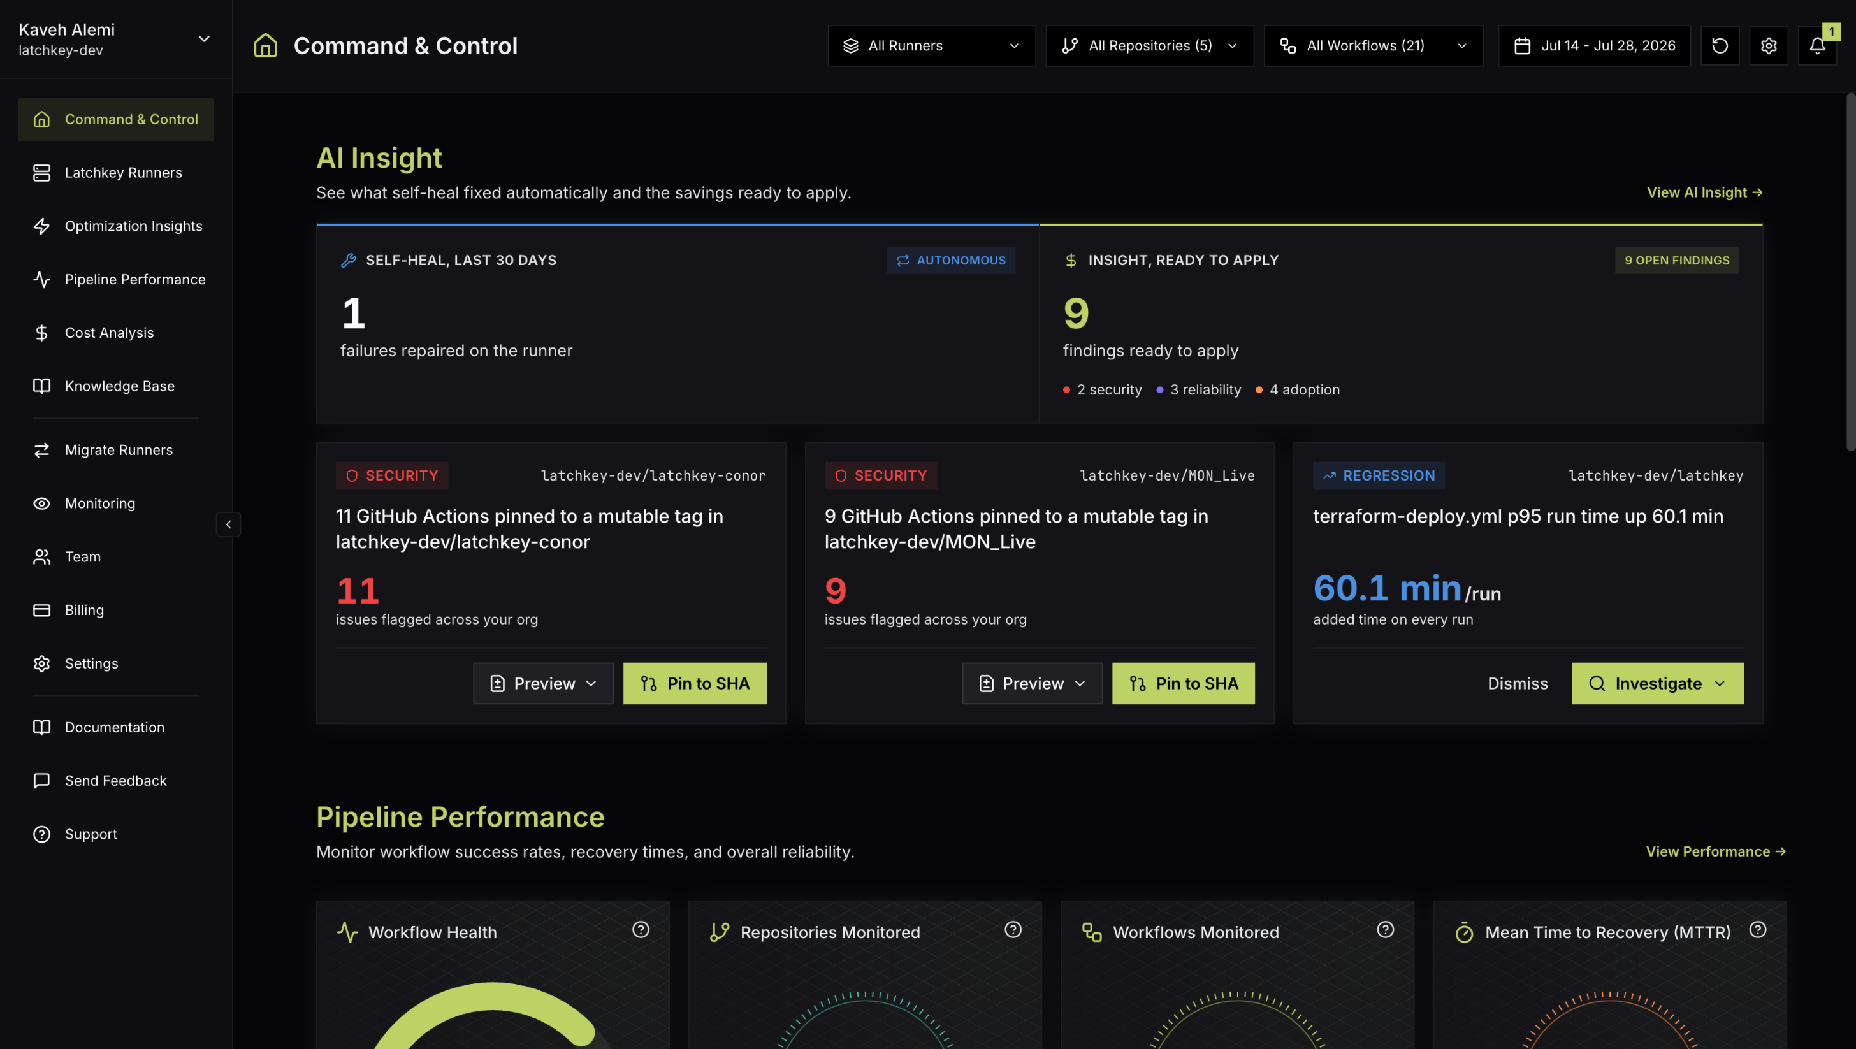
Task: Expand the Kaveh Alemi account switcher
Action: (x=116, y=39)
